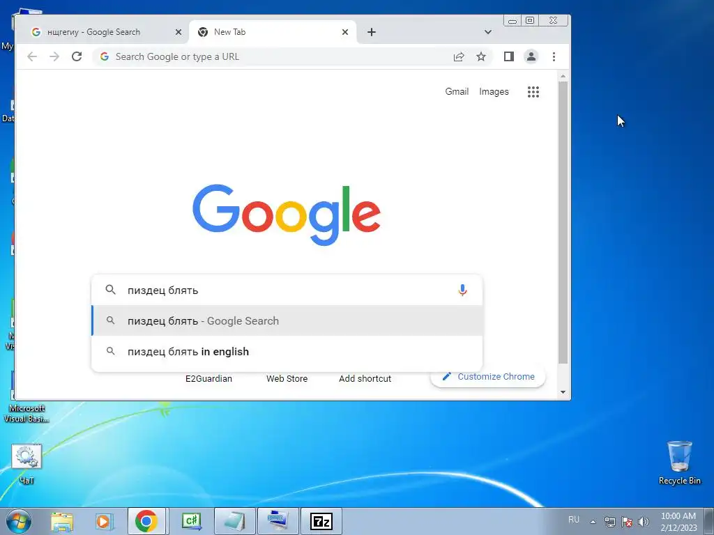Click the network tray icon
The image size is (714, 535).
point(609,522)
